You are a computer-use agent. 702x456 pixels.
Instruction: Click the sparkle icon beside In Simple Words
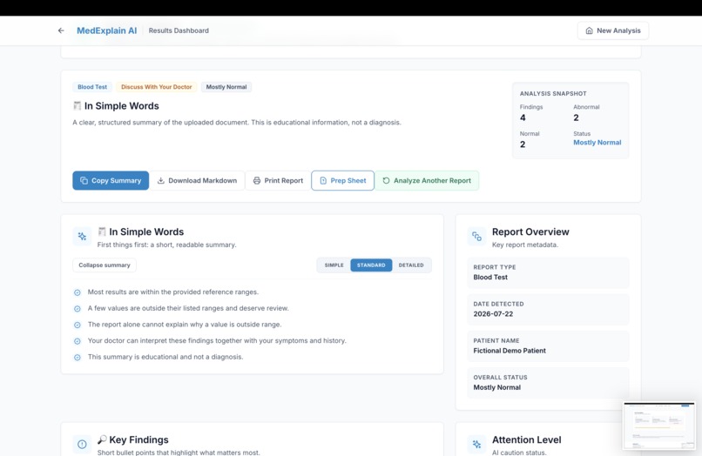tap(82, 236)
